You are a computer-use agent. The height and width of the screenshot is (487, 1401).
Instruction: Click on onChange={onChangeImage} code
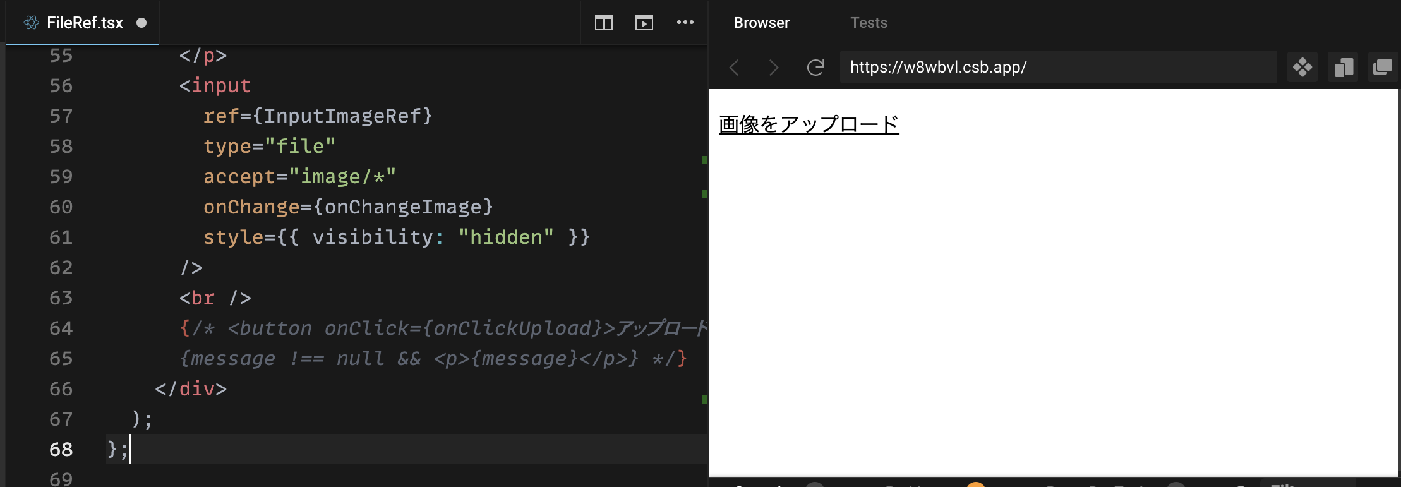[x=348, y=207]
